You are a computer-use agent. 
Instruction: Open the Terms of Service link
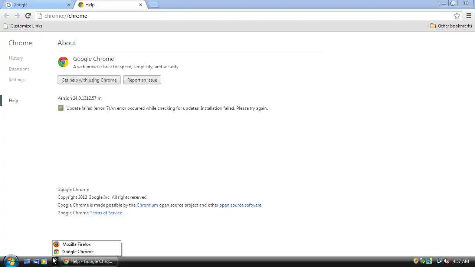tap(106, 213)
